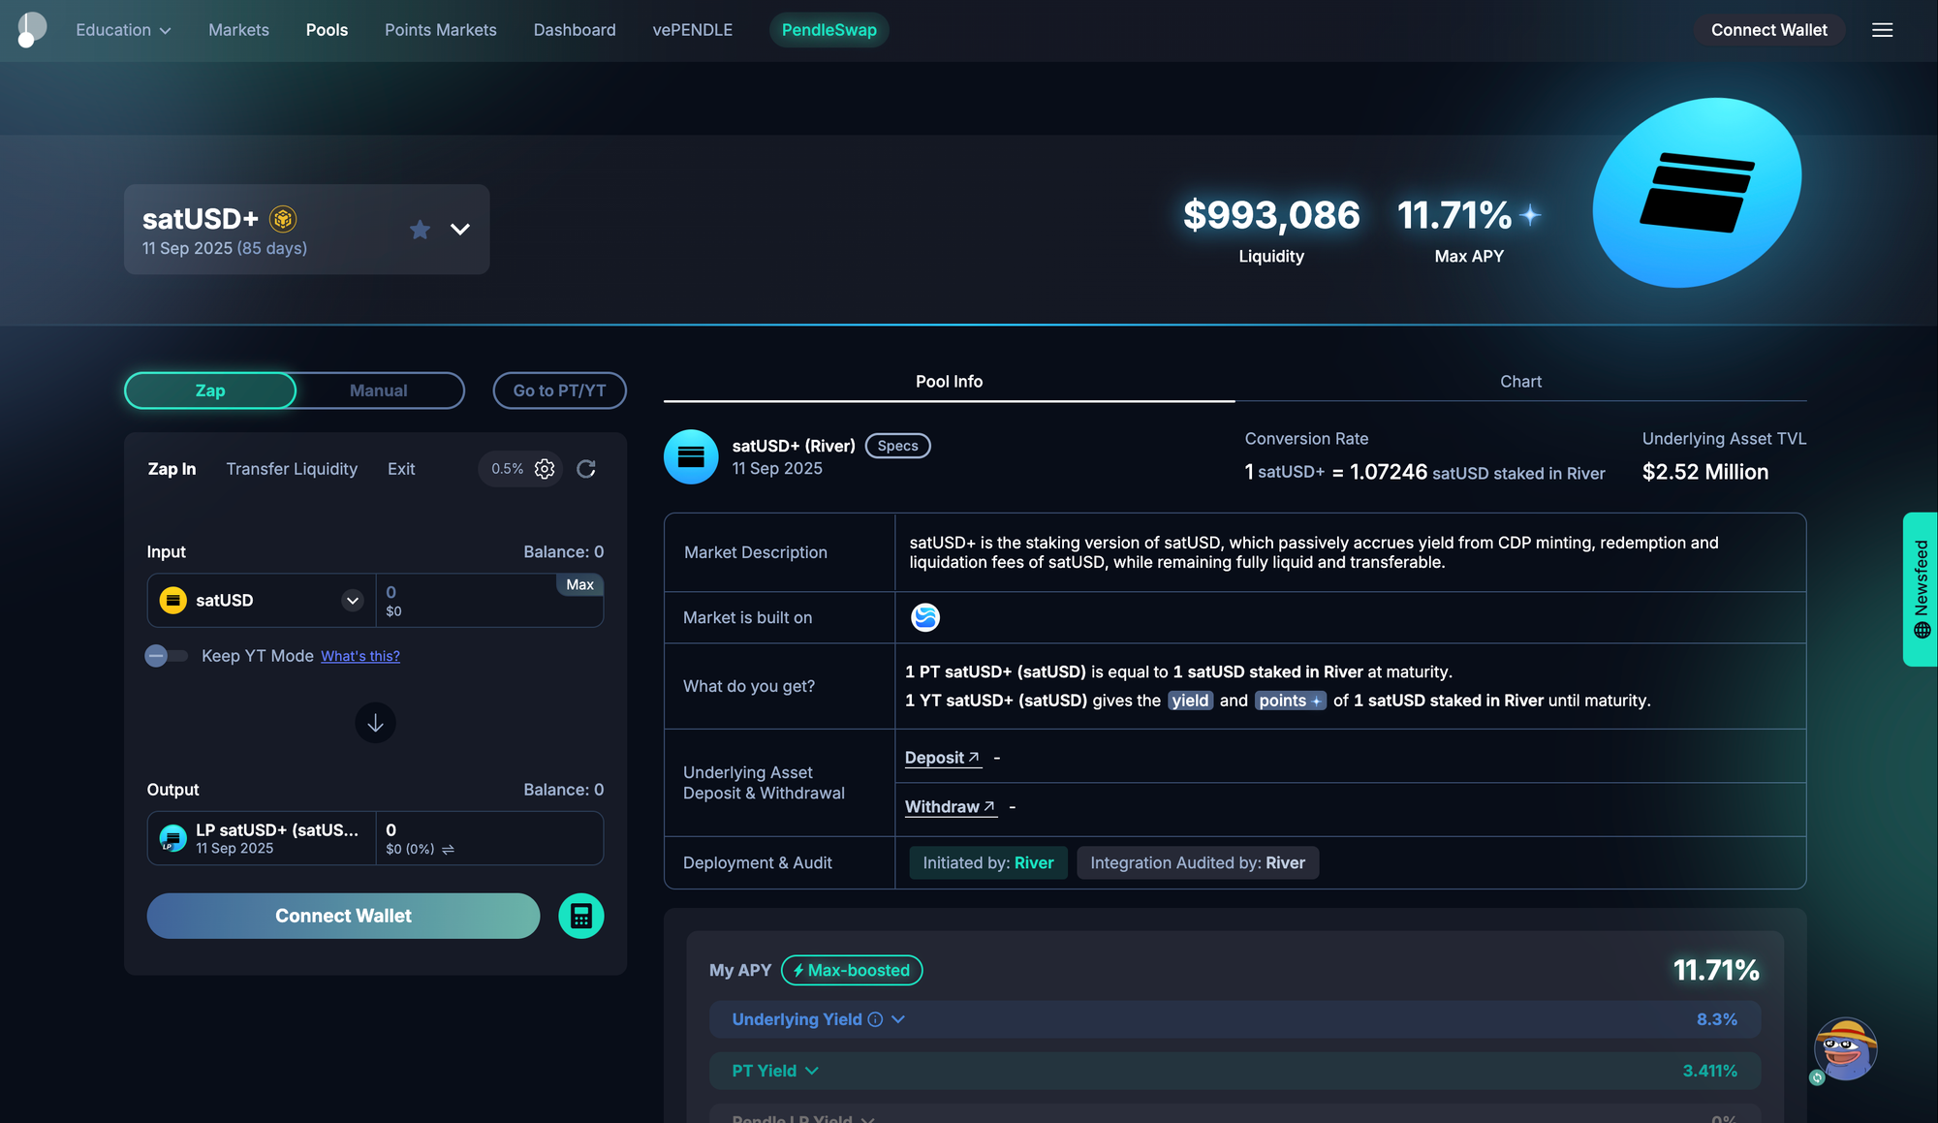1938x1123 pixels.
Task: Click the satUSD coin icon in Input
Action: 173,600
